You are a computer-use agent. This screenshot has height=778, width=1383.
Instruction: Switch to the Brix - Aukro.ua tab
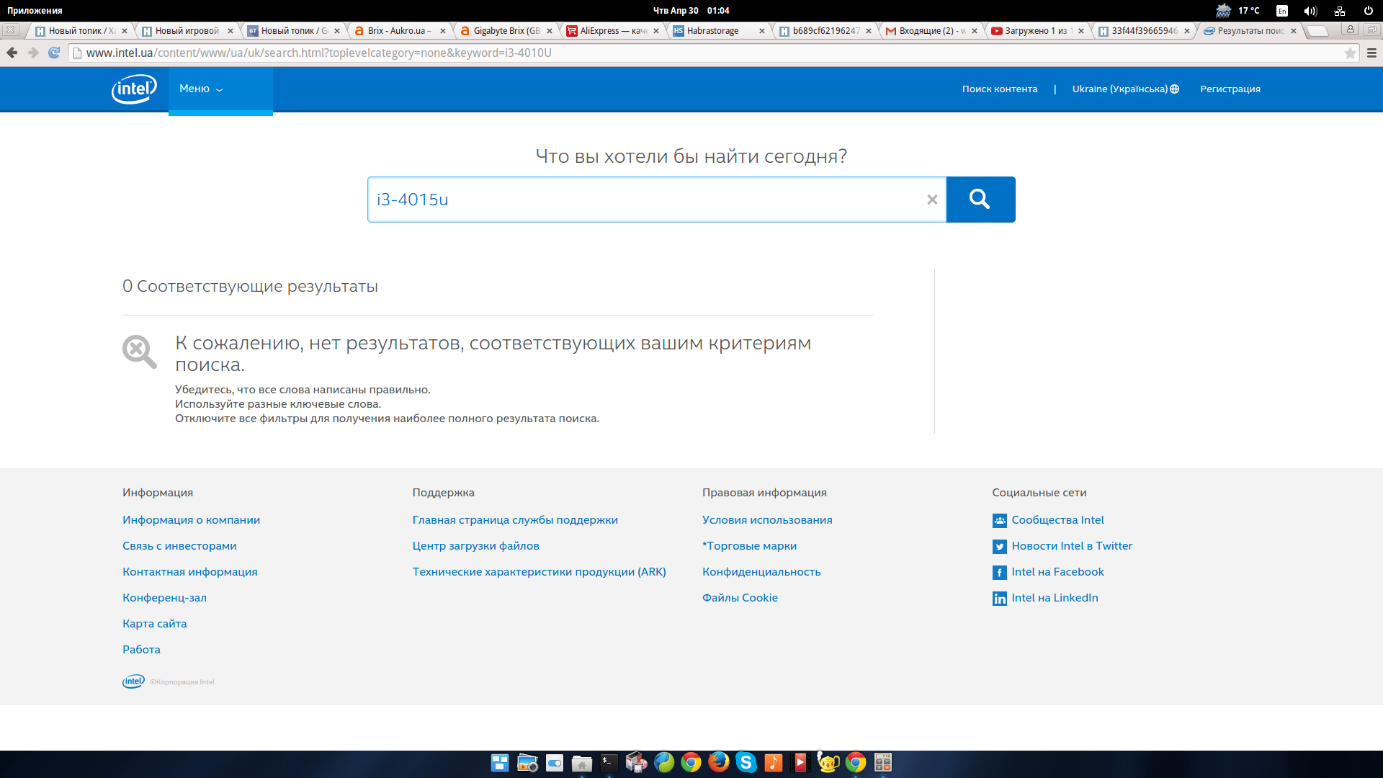[x=400, y=31]
